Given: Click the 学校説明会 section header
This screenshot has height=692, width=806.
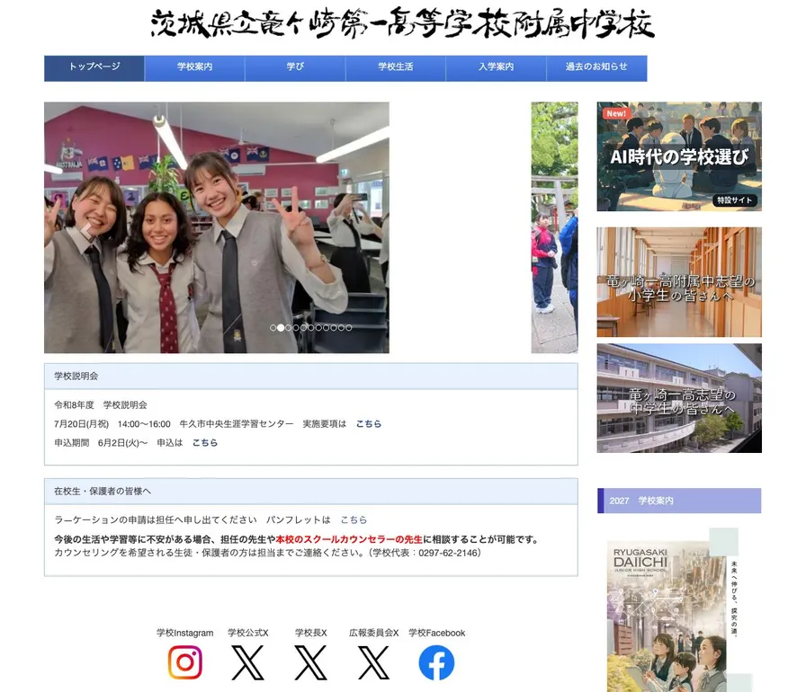Looking at the screenshot, I should coord(311,377).
